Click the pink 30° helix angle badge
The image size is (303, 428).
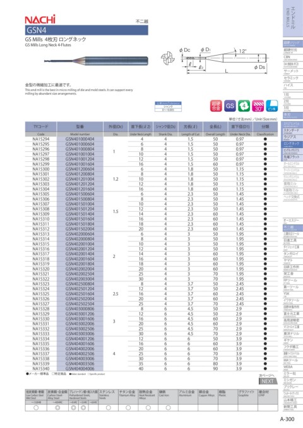(258, 106)
